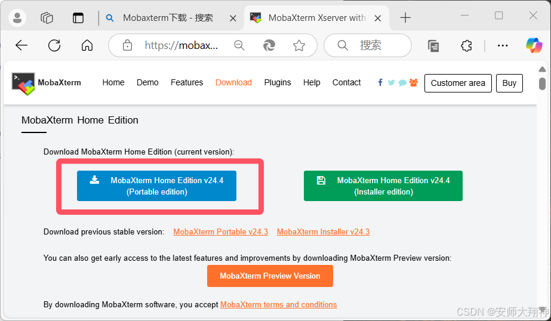
Task: Open the Collections icon
Action: 433,46
